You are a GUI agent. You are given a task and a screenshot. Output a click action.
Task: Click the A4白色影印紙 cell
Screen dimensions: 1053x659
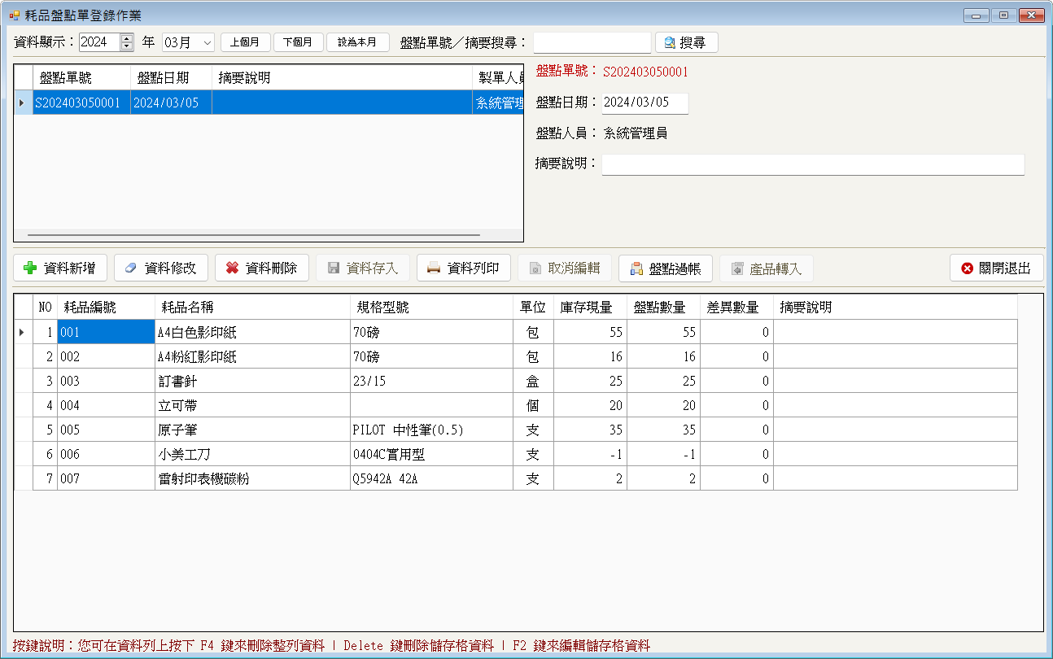point(252,332)
